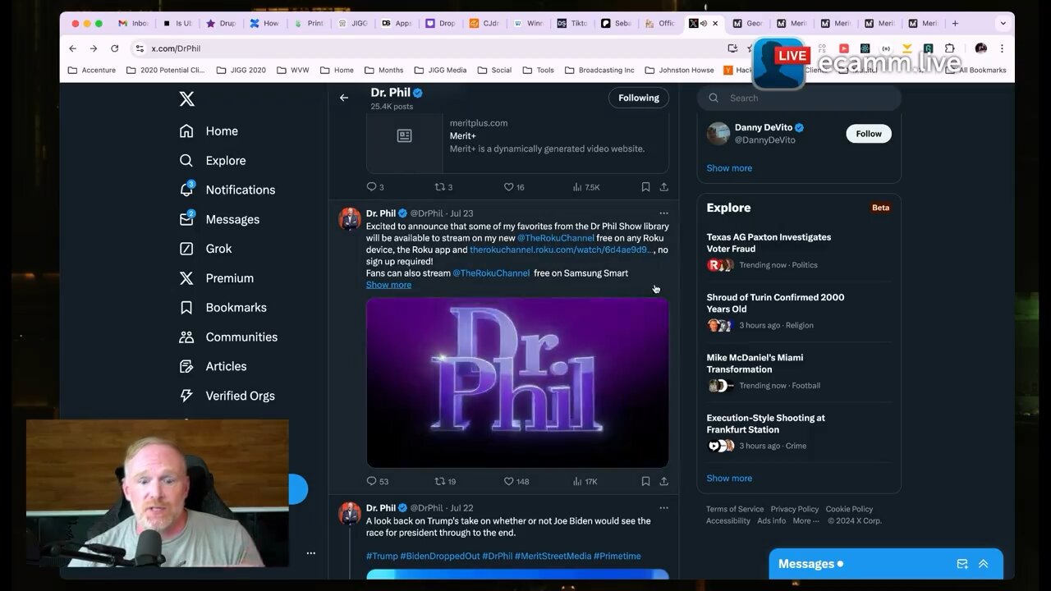The image size is (1051, 591).
Task: Open Shroud of Turin Confirmed trend
Action: click(775, 303)
